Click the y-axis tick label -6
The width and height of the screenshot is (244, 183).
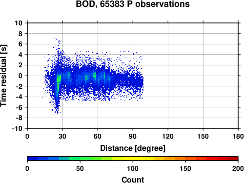pyautogui.click(x=19, y=107)
